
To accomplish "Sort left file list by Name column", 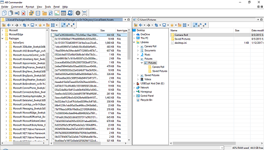I will point(75,30).
